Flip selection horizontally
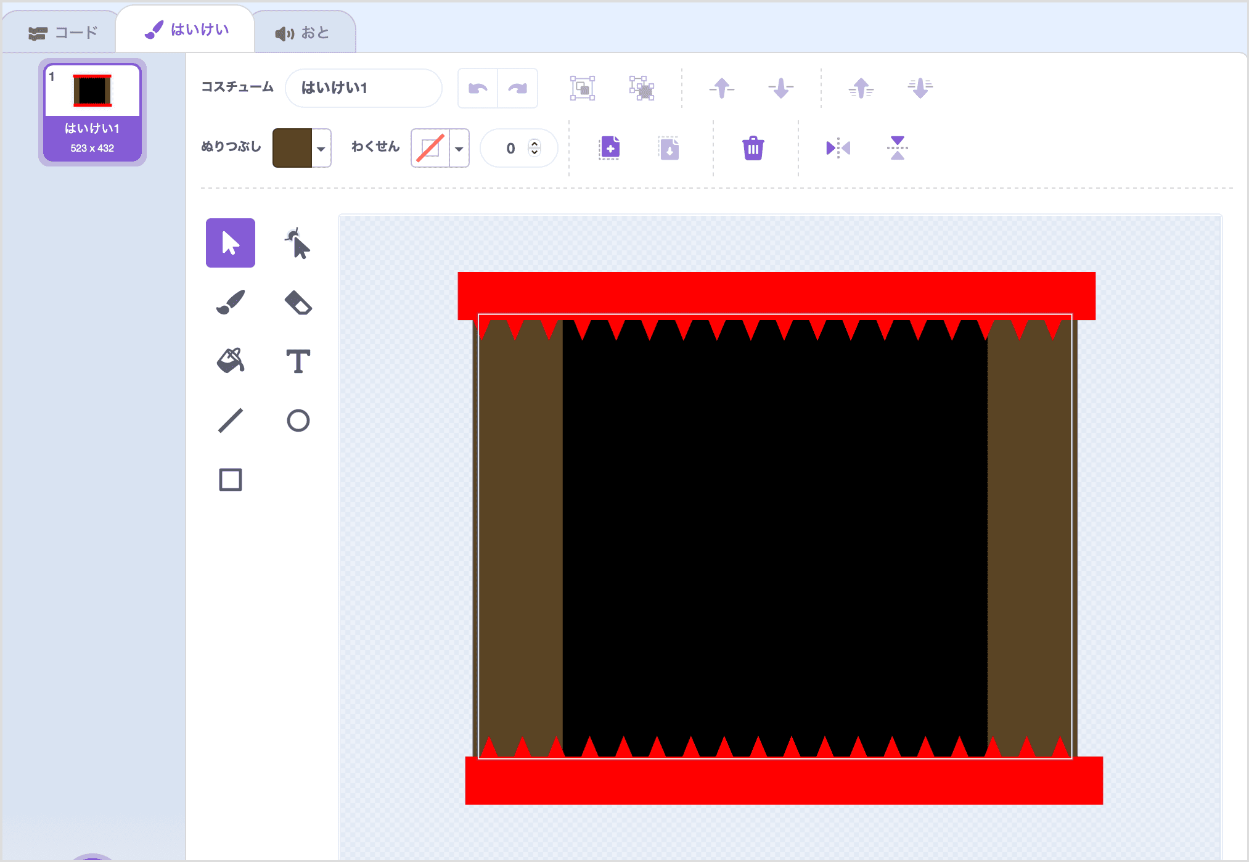 [x=838, y=148]
